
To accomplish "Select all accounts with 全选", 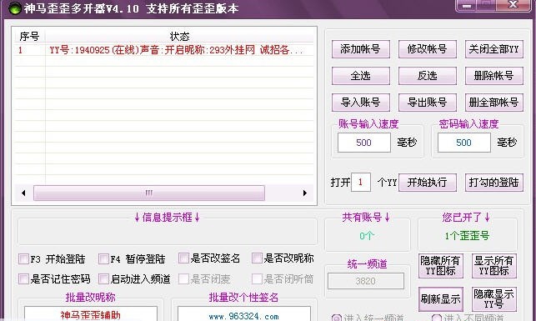I will pos(361,76).
